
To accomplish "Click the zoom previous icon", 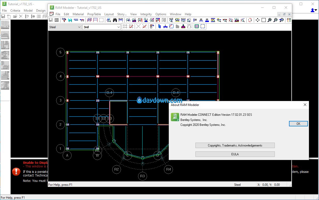I will click(x=282, y=20).
